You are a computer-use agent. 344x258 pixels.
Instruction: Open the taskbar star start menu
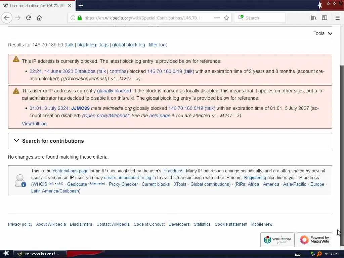point(6,254)
